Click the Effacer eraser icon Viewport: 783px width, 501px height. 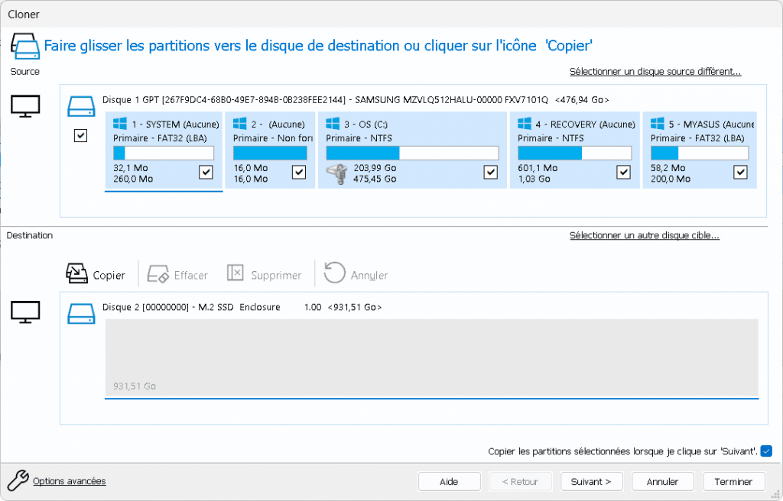[158, 274]
